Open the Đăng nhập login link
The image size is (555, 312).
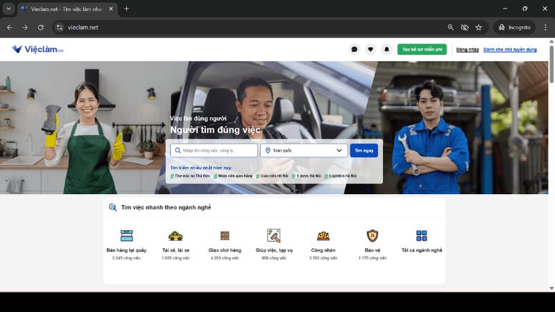467,49
